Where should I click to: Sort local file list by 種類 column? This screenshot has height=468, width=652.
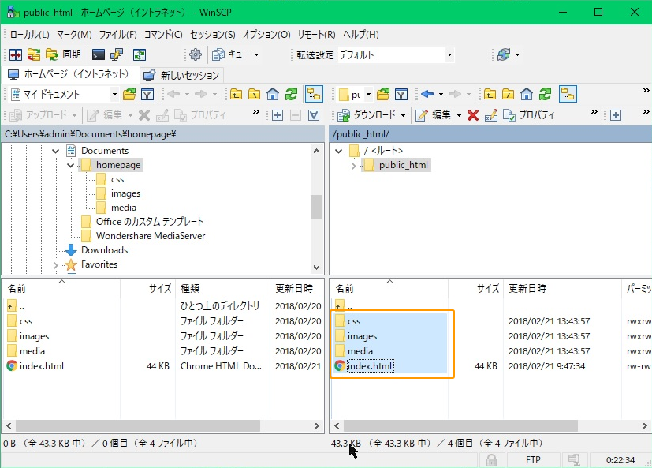click(x=223, y=288)
